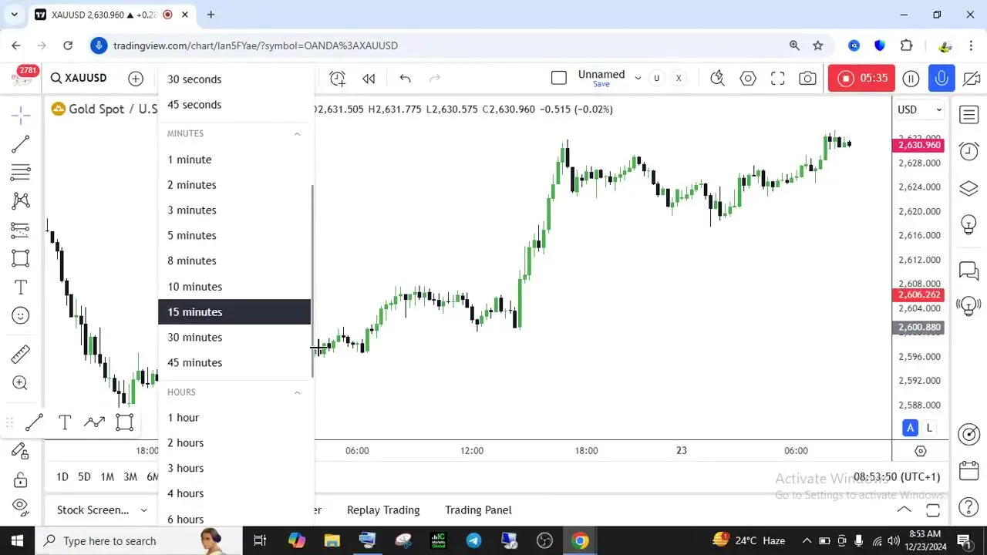
Task: Open time axis settings gear
Action: pos(920,451)
